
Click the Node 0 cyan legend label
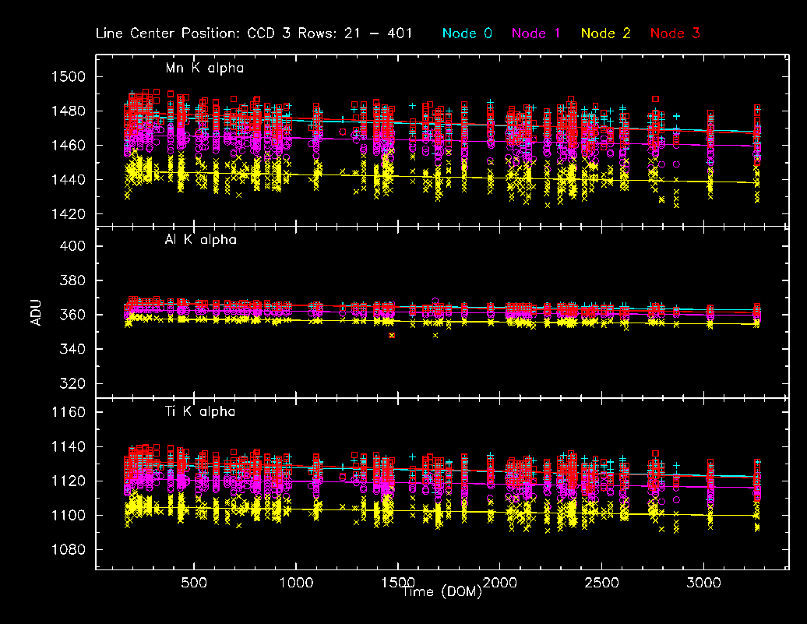click(x=467, y=33)
